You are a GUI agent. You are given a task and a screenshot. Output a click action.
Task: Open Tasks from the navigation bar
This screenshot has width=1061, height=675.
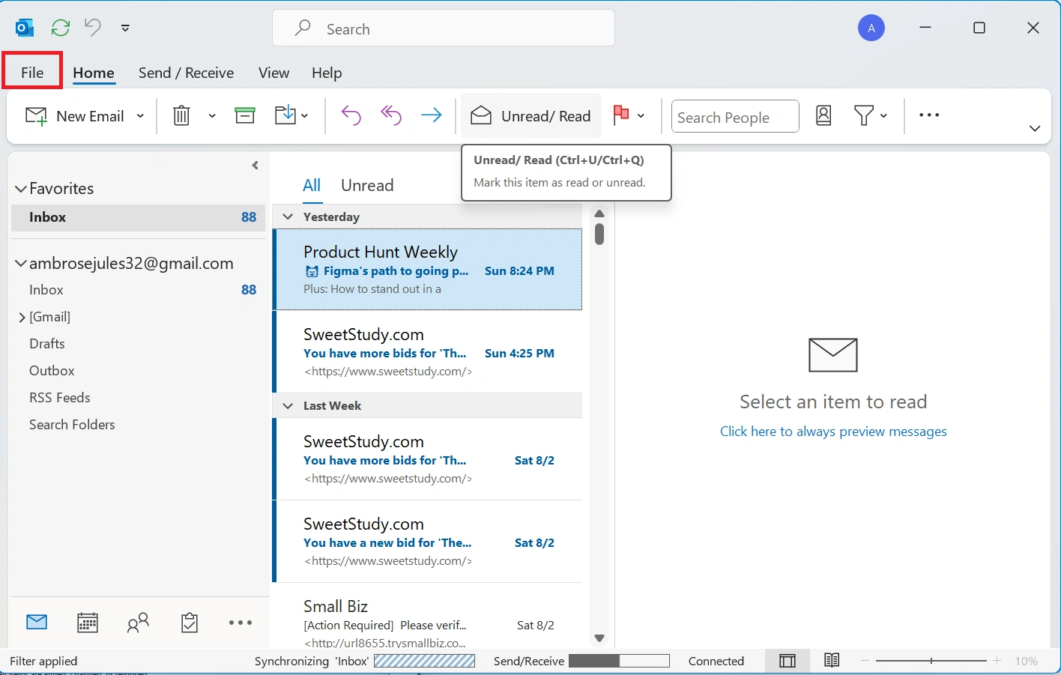(x=190, y=623)
